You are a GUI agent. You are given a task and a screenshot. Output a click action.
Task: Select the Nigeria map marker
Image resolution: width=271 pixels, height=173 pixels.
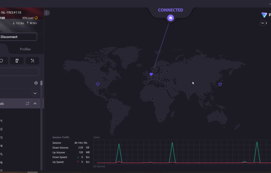tap(153, 99)
